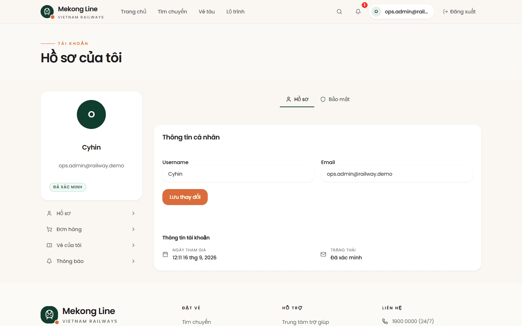Click the Thông tin tài khoản heading
522x326 pixels.
click(186, 238)
